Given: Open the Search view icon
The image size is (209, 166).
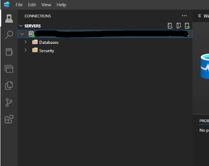Looking at the screenshot, I should coord(9,35).
